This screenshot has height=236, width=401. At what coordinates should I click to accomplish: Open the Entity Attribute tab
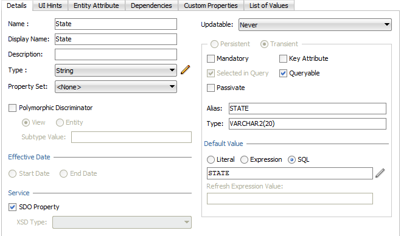click(96, 5)
